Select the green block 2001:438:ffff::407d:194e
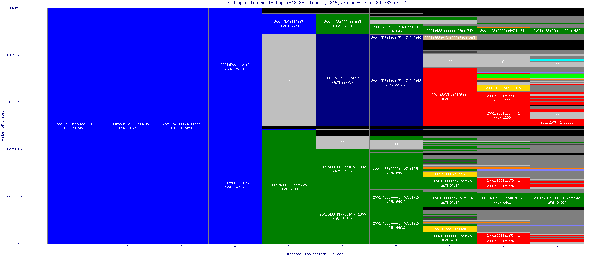Image resolution: width=611 pixels, height=256 pixels. tap(557, 200)
